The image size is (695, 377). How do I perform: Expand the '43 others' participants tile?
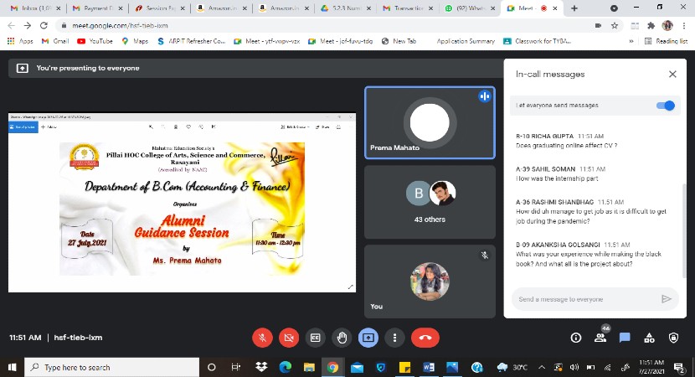tap(430, 201)
